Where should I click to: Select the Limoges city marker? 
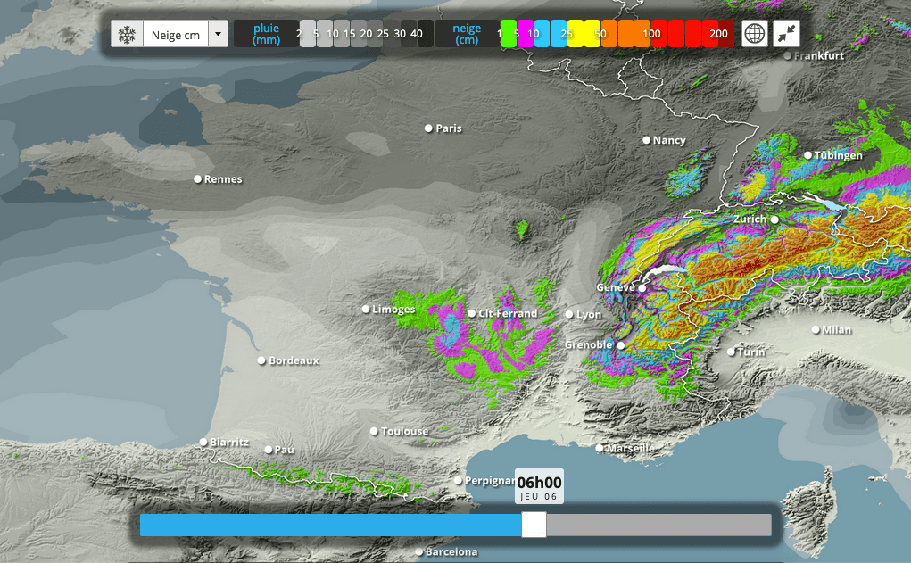click(x=365, y=309)
